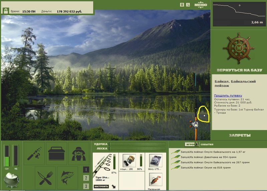Screen dimensions: 267x191
Task: Open the tackle box icon
Action: pos(56,154)
